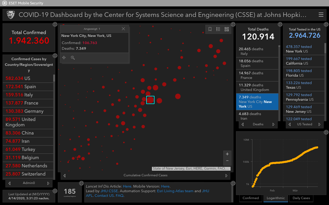Click the zoom-to magnifier icon in popup
The width and height of the screenshot is (329, 205).
click(x=73, y=58)
